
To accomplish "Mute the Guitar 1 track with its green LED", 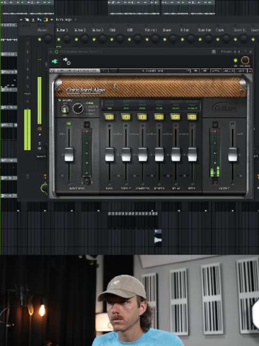I will (x=59, y=40).
